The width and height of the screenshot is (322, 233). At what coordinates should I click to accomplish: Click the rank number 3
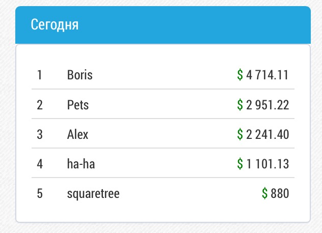pyautogui.click(x=40, y=134)
